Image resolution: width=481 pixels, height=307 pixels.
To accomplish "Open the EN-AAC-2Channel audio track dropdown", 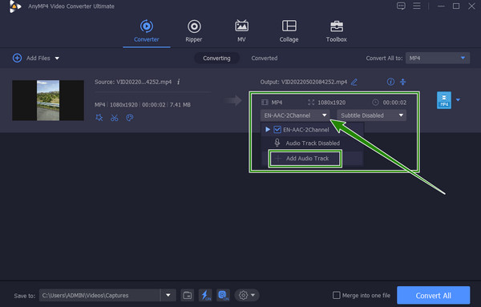I will [x=295, y=115].
